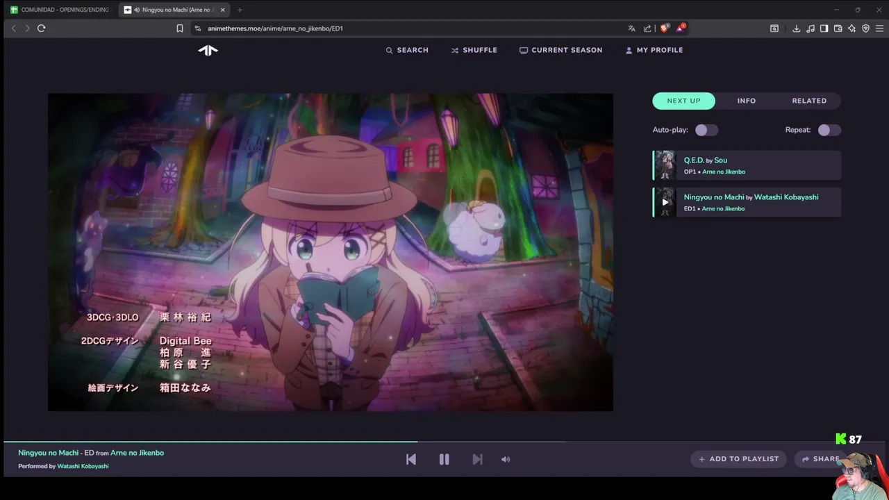Open Watashi Kobayashi artist link in queue
889x500 pixels.
click(x=786, y=197)
